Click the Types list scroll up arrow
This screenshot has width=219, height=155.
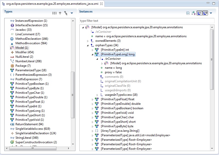(73, 21)
